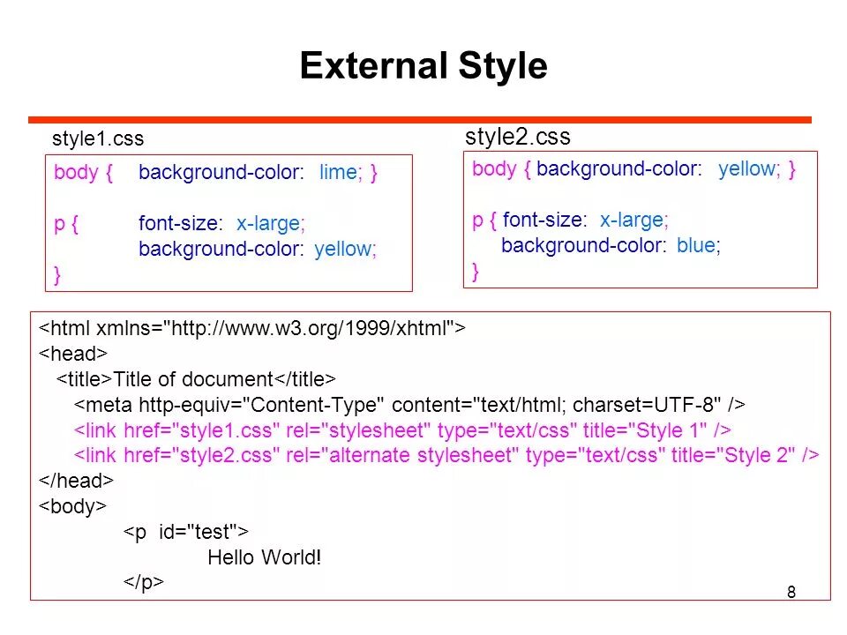This screenshot has width=847, height=635.
Task: Click the "Hello World!" text
Action: (265, 557)
